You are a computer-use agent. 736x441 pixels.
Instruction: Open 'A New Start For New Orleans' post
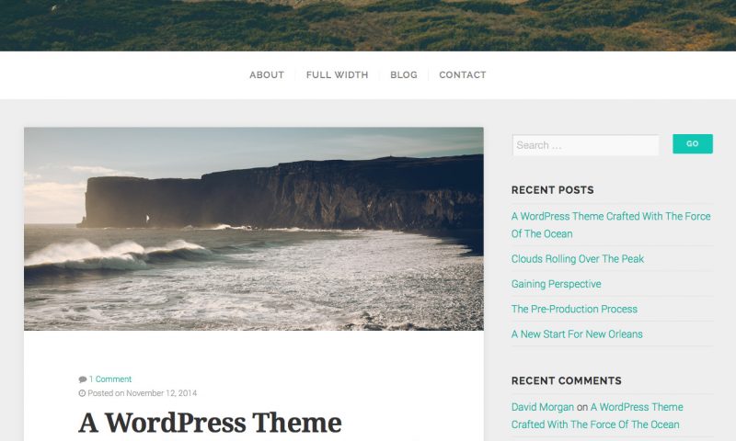pos(577,334)
